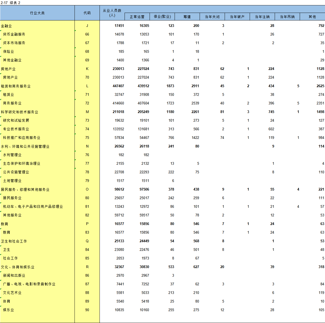This screenshot has width=325, height=323.
Task: Click code cell 66
Action: 87,34
